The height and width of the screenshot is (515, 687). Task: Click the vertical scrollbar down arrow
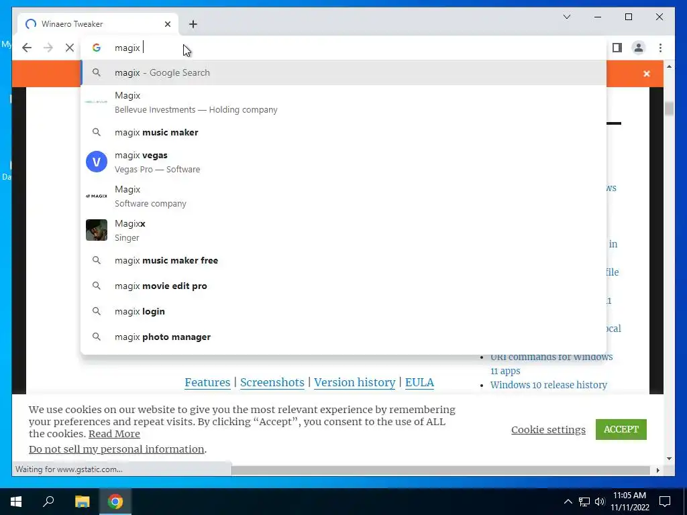point(669,459)
